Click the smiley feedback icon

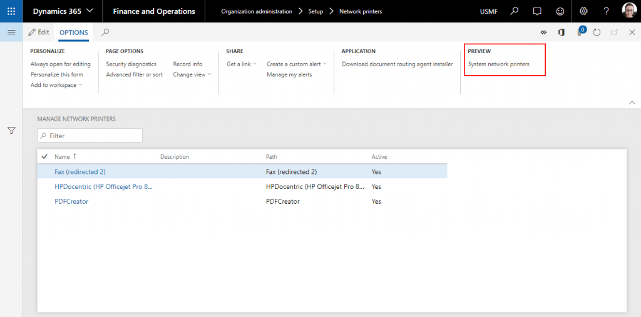click(560, 11)
